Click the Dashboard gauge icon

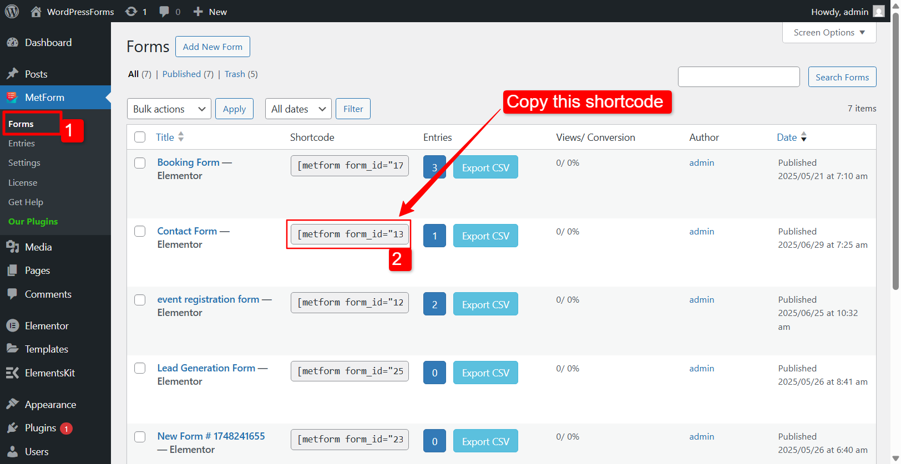(x=12, y=43)
